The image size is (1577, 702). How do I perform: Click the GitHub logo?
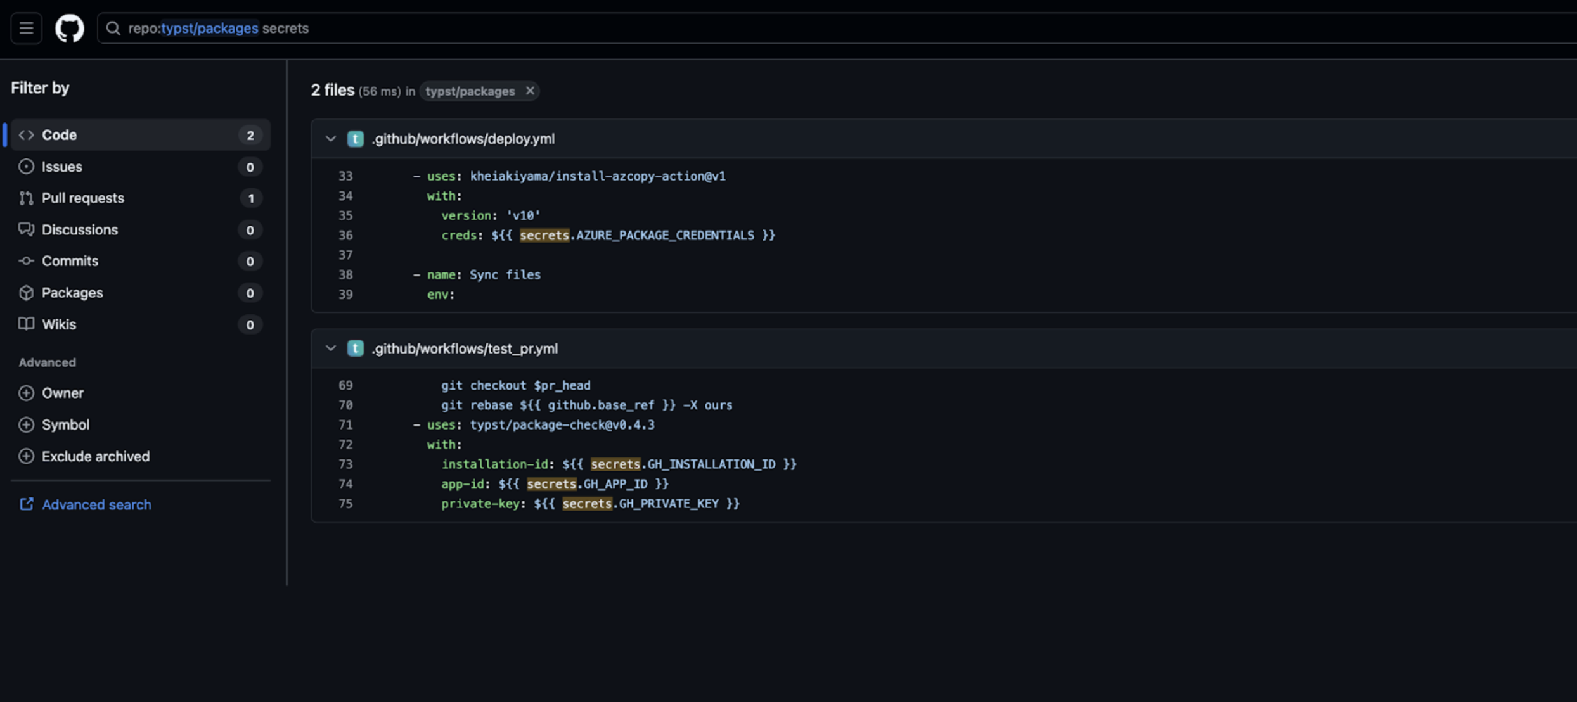coord(69,28)
